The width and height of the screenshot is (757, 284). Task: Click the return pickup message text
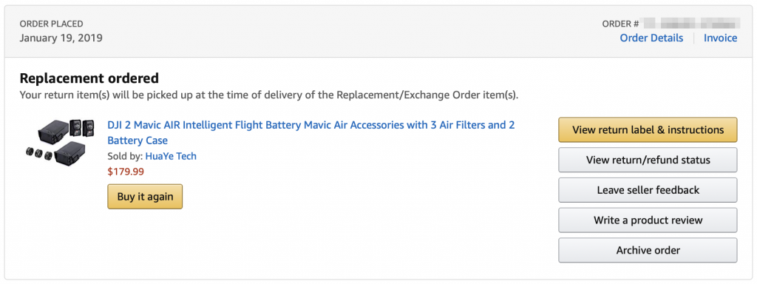(x=269, y=95)
